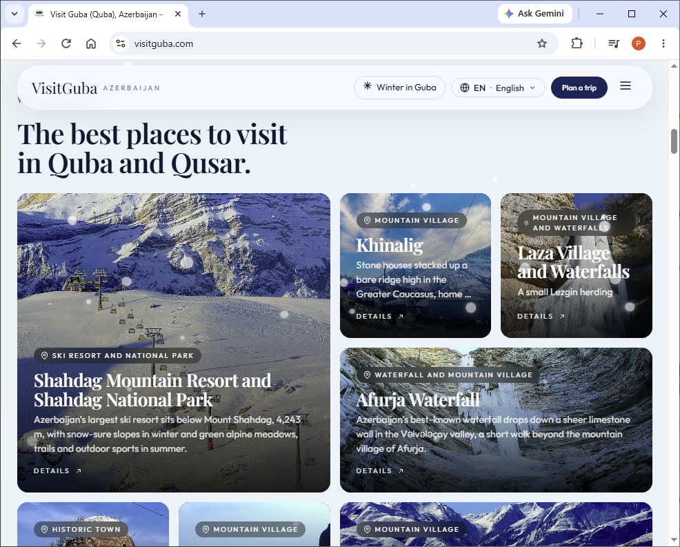Click the forward navigation arrow
This screenshot has width=680, height=547.
(41, 43)
